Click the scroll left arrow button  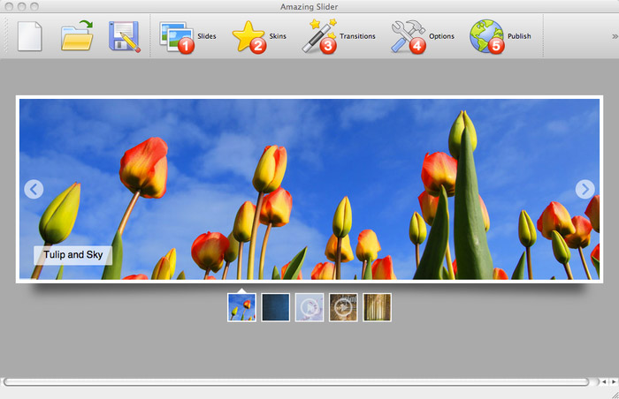[x=604, y=381]
